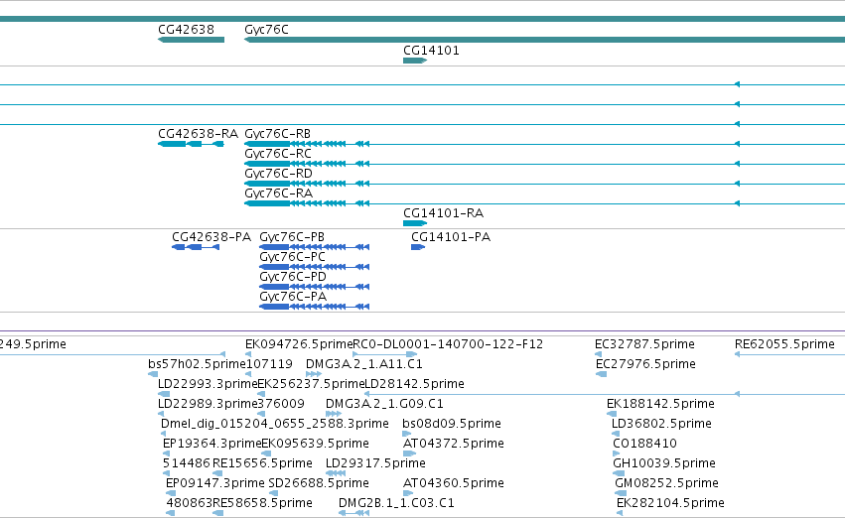Screen dimensions: 845x518
Task: Click the LD22993.3prime EST
Action: click(164, 394)
